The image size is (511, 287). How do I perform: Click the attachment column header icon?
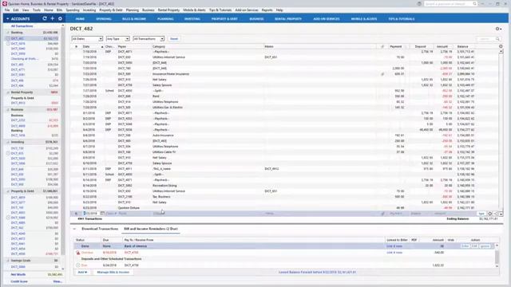pyautogui.click(x=382, y=46)
